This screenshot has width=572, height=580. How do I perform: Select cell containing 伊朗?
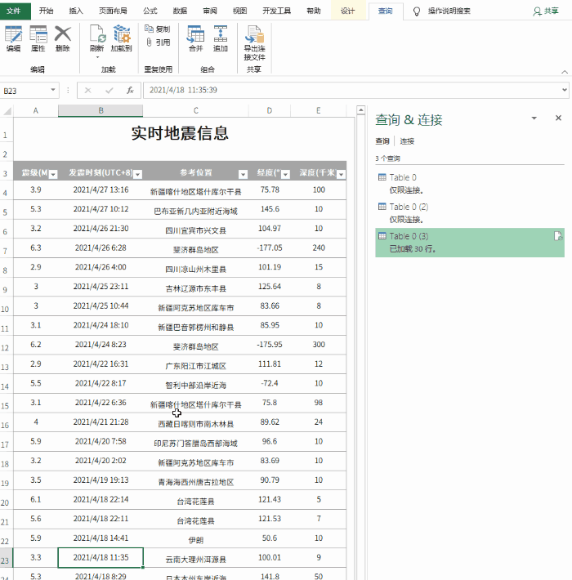(196, 539)
